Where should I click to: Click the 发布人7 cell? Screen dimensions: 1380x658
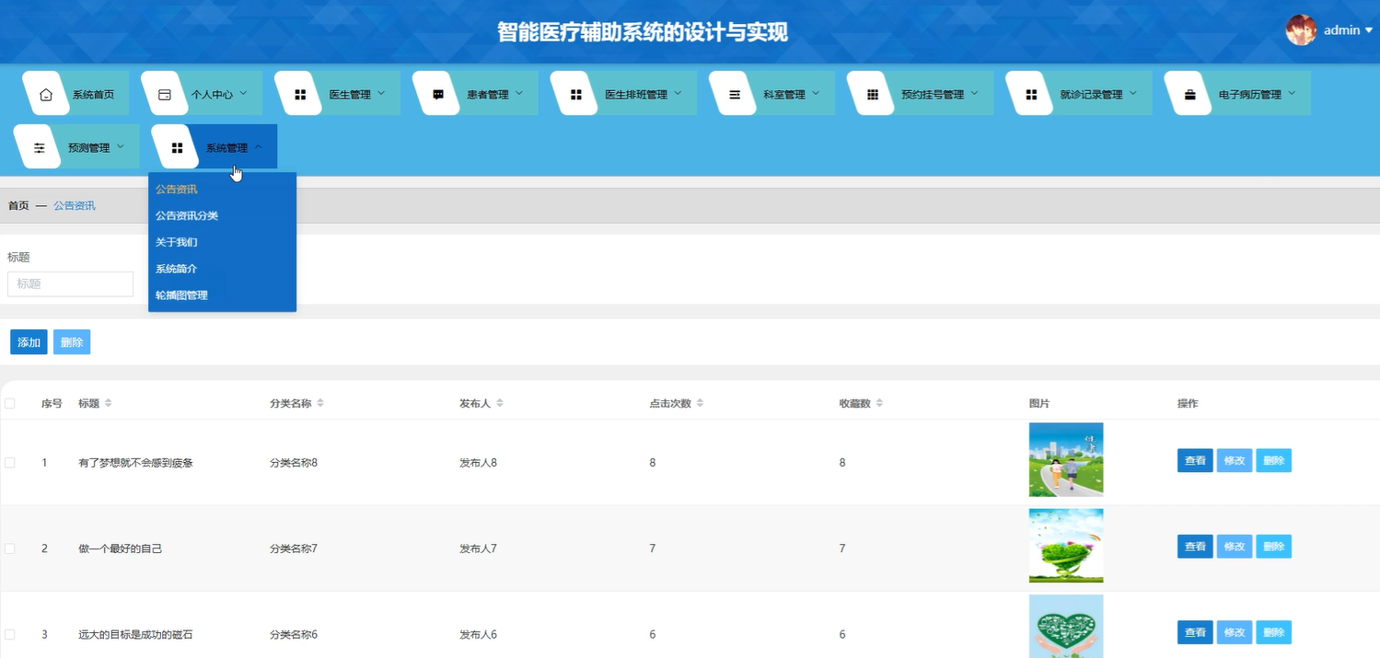[479, 548]
